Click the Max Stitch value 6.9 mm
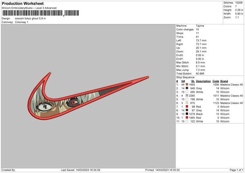The width and height of the screenshot is (245, 173). pos(200,62)
